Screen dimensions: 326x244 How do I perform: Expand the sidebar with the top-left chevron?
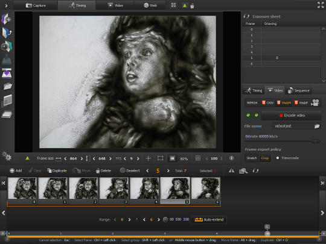[x=6, y=5]
